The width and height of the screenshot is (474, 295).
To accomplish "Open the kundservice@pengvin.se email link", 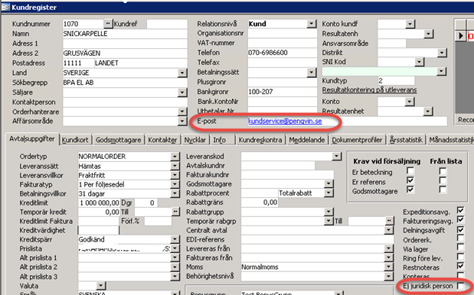I will [x=285, y=121].
